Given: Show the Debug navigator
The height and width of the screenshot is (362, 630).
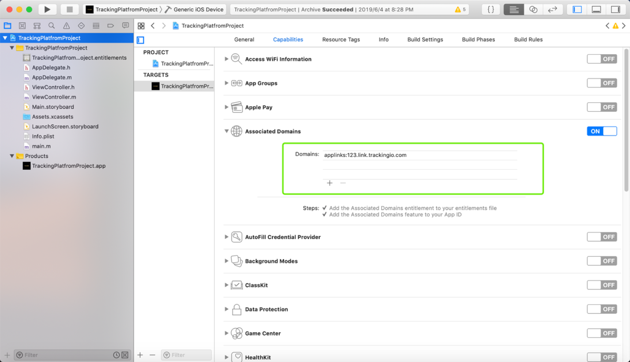Looking at the screenshot, I should coord(96,25).
